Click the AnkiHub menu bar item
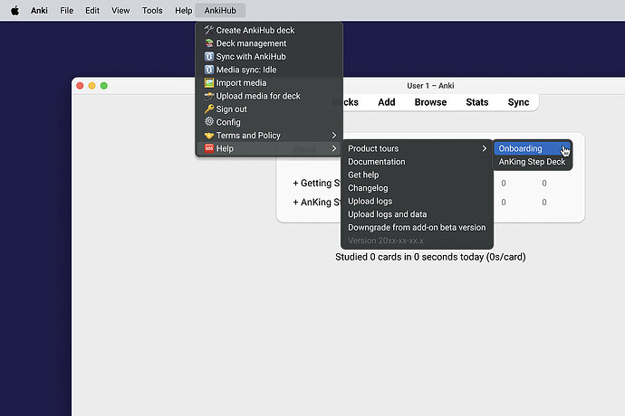Viewport: 625px width, 416px height. (x=220, y=10)
